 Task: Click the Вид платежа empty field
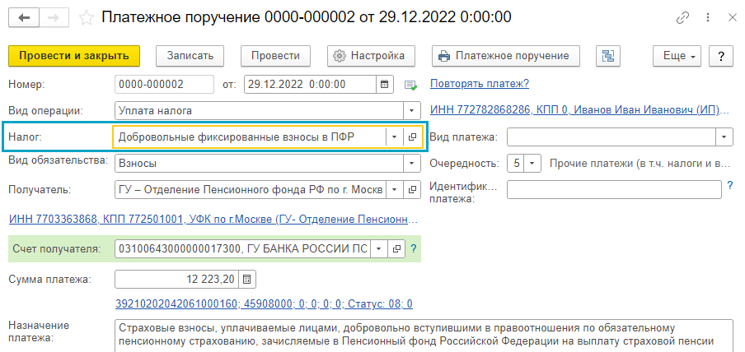pyautogui.click(x=611, y=137)
